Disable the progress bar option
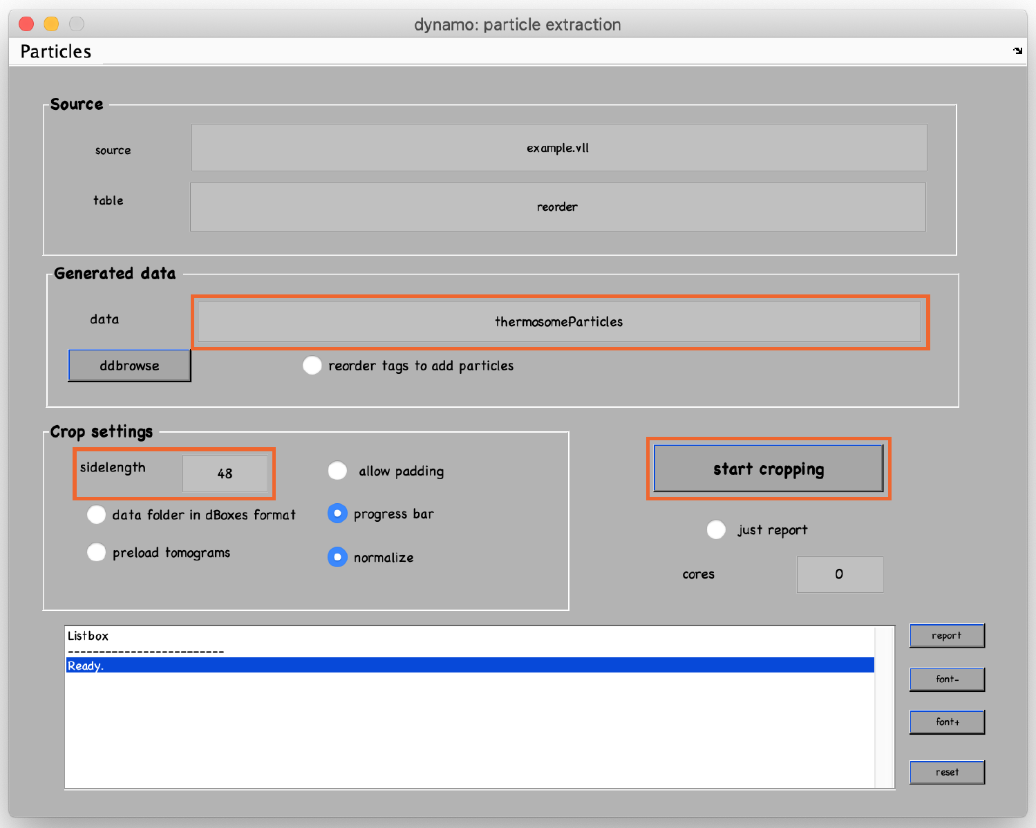The height and width of the screenshot is (828, 1036). coord(337,513)
